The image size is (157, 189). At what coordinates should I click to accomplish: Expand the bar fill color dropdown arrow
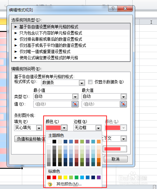[x=64, y=128]
